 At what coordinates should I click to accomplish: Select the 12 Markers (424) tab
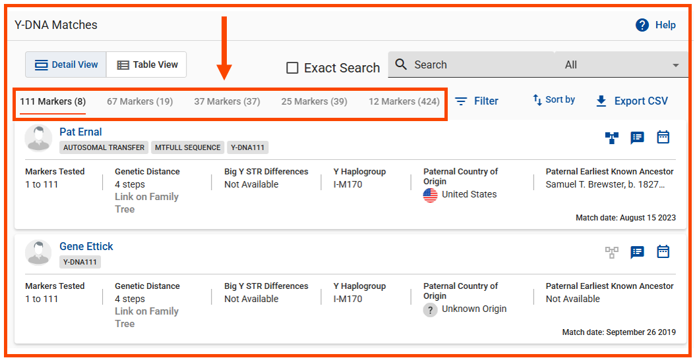tap(404, 101)
